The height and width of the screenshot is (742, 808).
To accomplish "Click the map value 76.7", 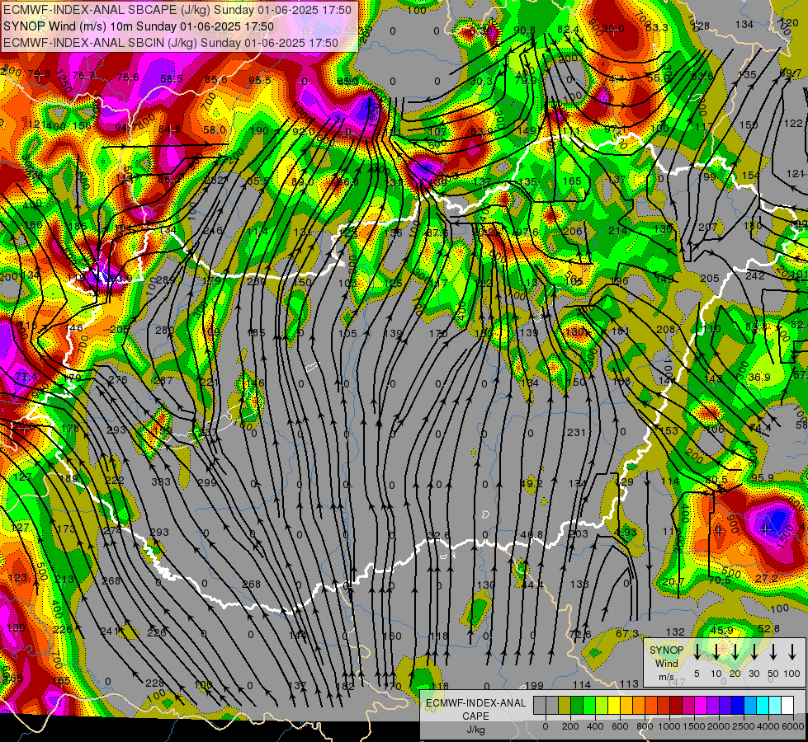I will 83,76.
